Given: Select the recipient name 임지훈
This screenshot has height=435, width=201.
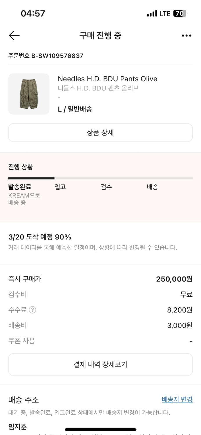Looking at the screenshot, I should click(x=17, y=427).
